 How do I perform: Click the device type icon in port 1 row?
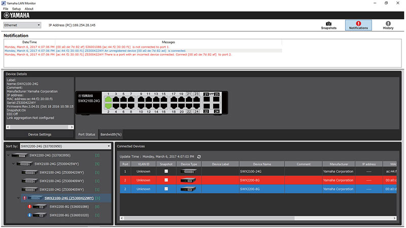(188, 171)
